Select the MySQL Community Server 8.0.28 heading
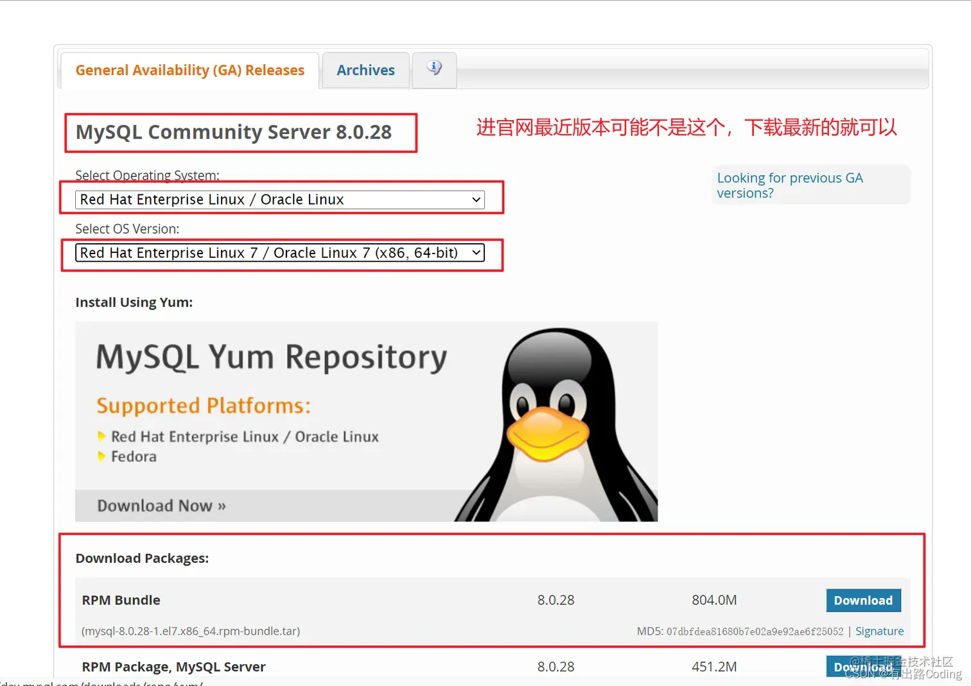The image size is (971, 686). 234,132
